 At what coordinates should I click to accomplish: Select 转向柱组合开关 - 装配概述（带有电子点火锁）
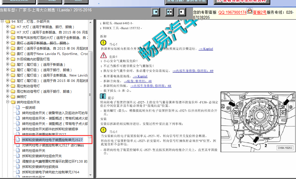(55, 124)
